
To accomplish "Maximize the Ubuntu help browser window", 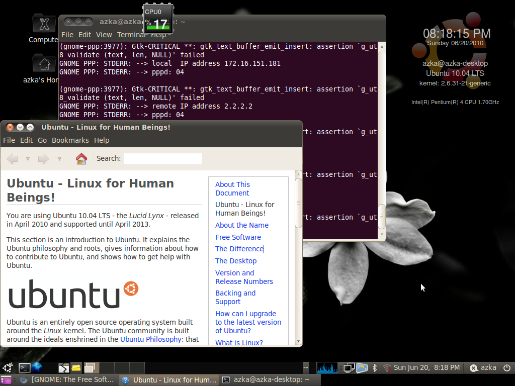I will 30,127.
